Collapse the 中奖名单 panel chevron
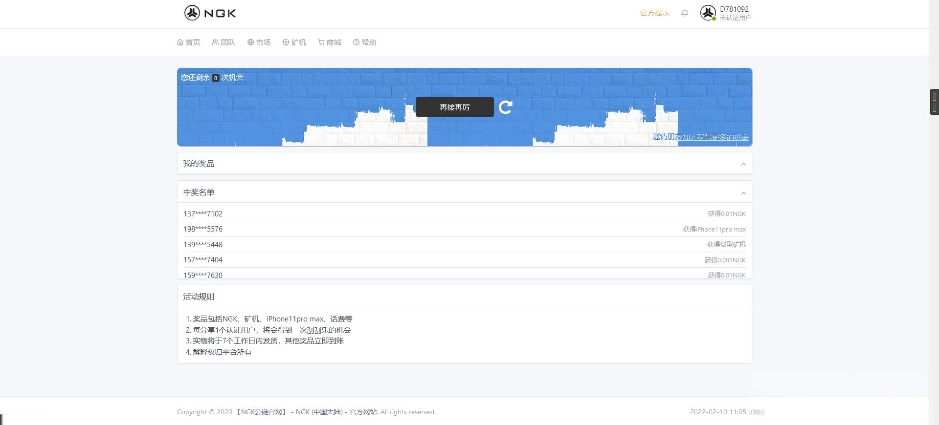 743,193
